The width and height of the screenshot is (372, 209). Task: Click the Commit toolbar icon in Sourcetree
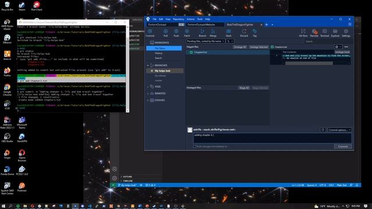point(150,33)
